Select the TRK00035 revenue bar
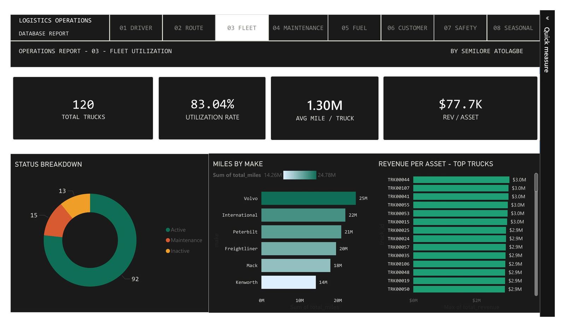 [459, 256]
